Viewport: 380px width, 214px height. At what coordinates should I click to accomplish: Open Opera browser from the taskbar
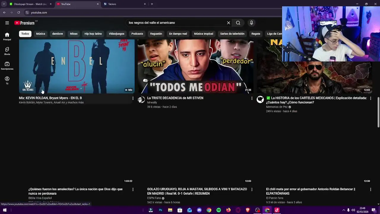pyautogui.click(x=238, y=210)
